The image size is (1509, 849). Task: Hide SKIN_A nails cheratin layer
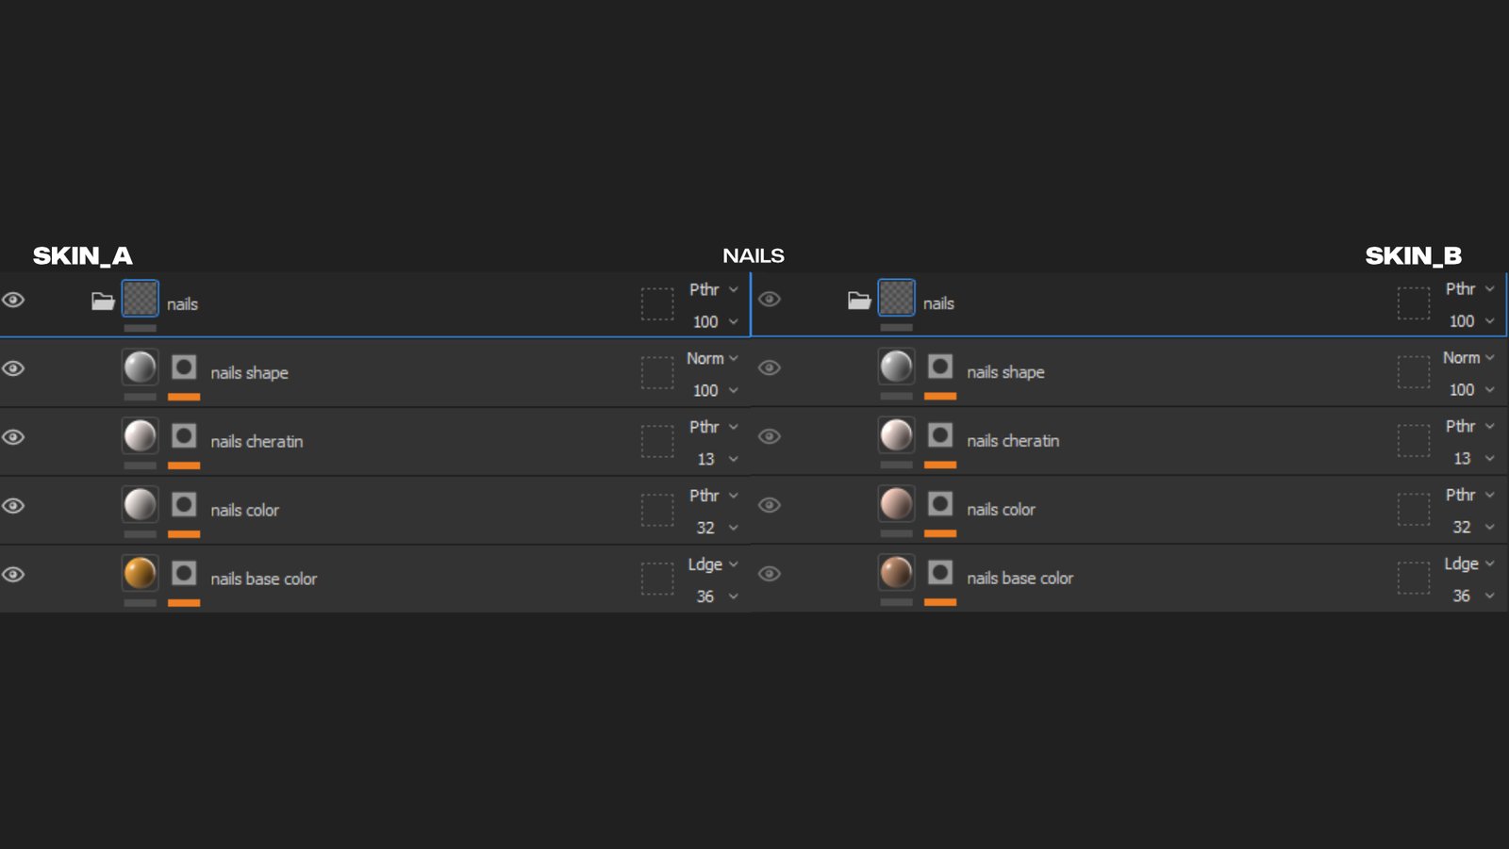click(x=13, y=437)
